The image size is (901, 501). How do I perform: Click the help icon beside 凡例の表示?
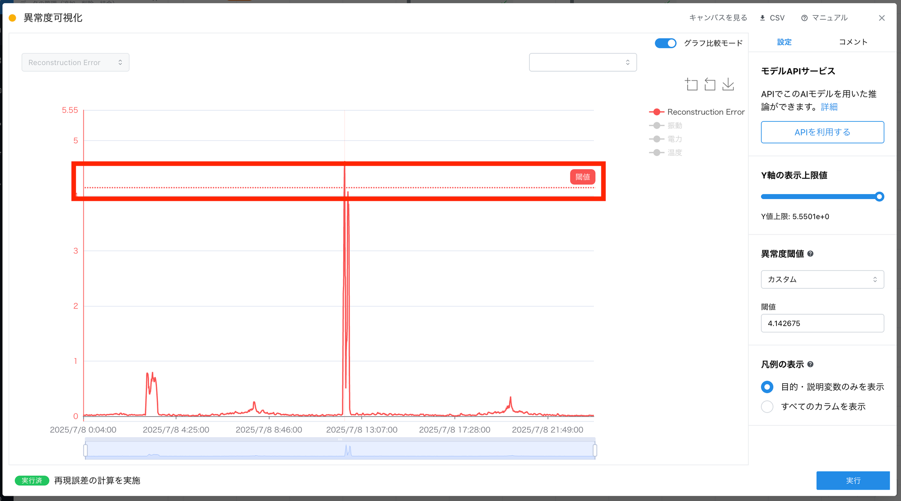[x=810, y=364]
